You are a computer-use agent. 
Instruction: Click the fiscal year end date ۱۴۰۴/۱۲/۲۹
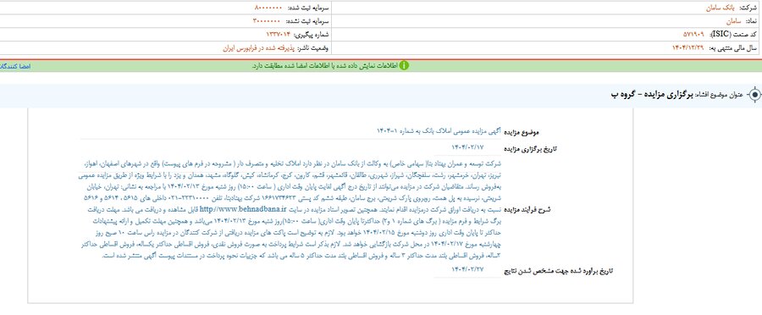(687, 48)
